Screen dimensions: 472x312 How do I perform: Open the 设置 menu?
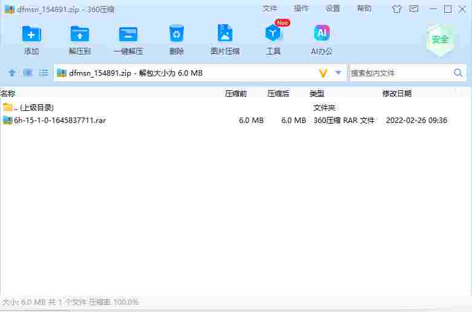[x=333, y=8]
